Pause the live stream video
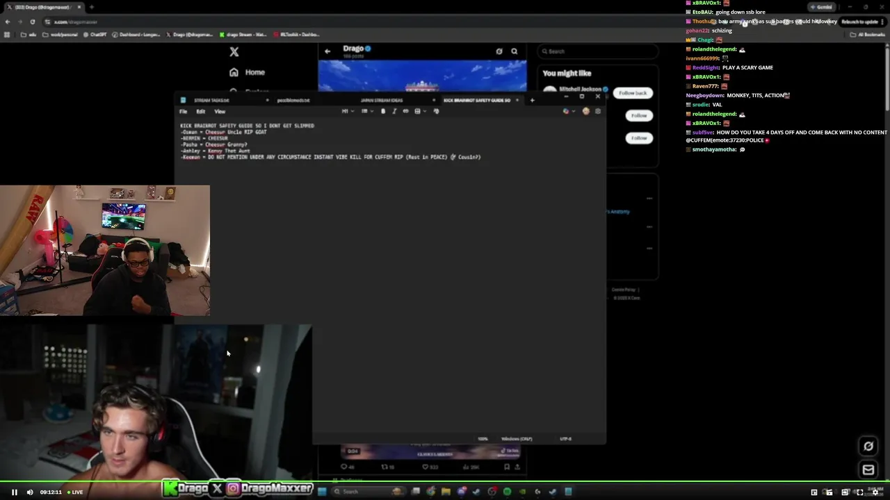 tap(14, 492)
